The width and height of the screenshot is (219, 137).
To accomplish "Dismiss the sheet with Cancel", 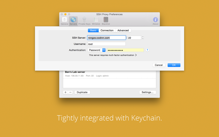I will tap(159, 65).
